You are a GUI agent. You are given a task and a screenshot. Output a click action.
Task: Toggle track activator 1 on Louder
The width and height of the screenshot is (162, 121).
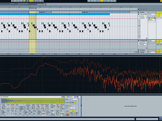159,12
